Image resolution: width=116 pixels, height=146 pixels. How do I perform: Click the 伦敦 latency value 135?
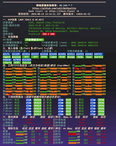tap(78, 140)
